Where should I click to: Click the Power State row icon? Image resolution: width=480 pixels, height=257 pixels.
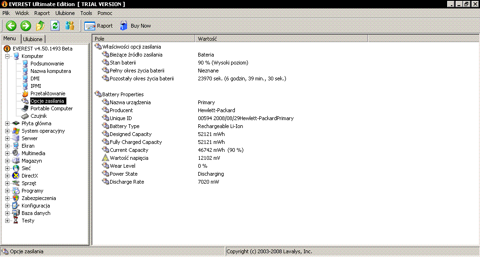(105, 174)
